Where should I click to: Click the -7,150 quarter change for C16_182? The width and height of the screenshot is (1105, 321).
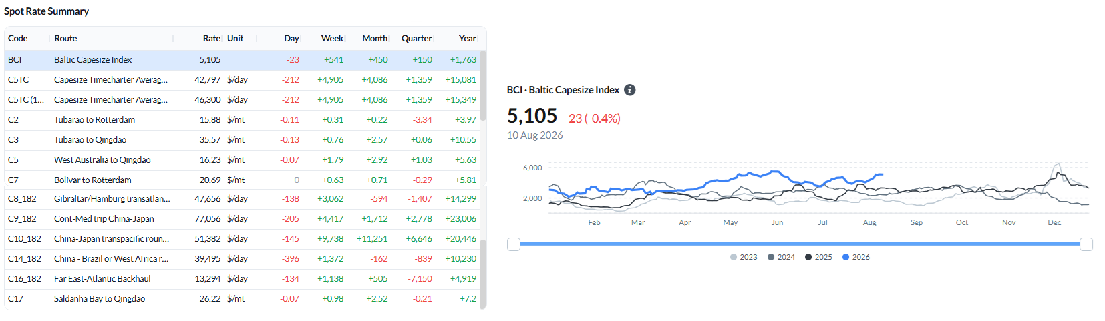point(420,279)
